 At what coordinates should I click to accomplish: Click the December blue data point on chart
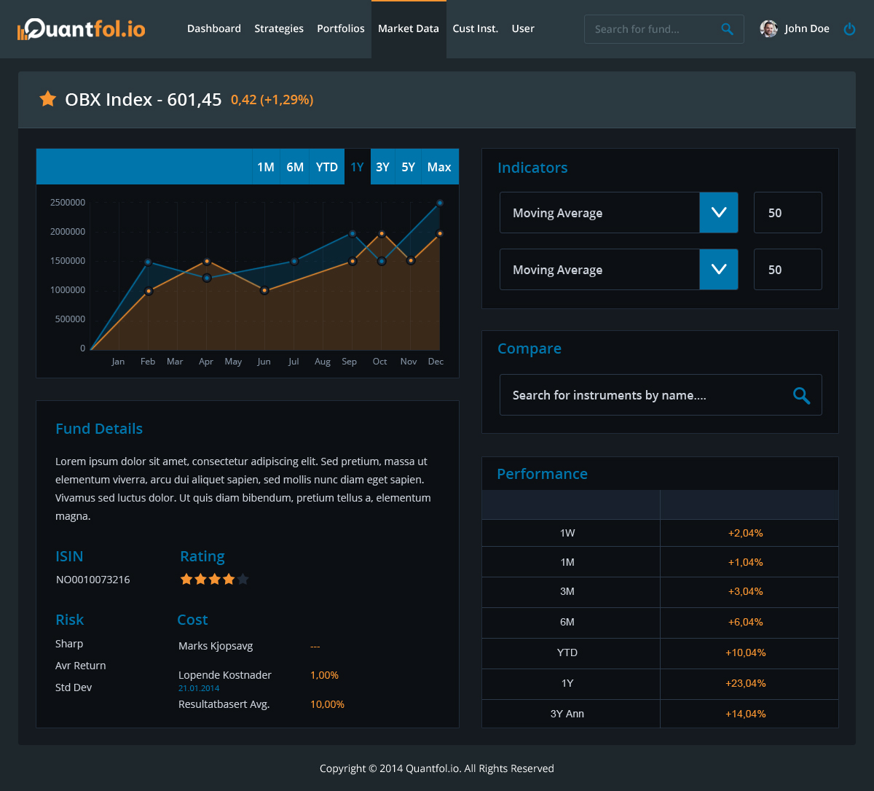439,203
